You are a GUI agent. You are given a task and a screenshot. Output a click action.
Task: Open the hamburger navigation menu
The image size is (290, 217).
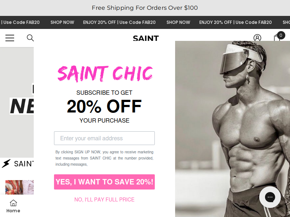pos(10,38)
